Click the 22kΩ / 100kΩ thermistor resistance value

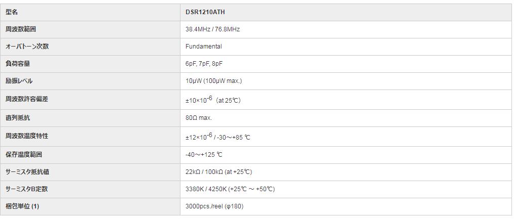tap(218, 172)
